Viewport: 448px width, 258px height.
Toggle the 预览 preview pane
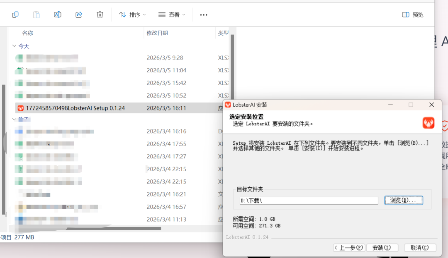pos(413,15)
